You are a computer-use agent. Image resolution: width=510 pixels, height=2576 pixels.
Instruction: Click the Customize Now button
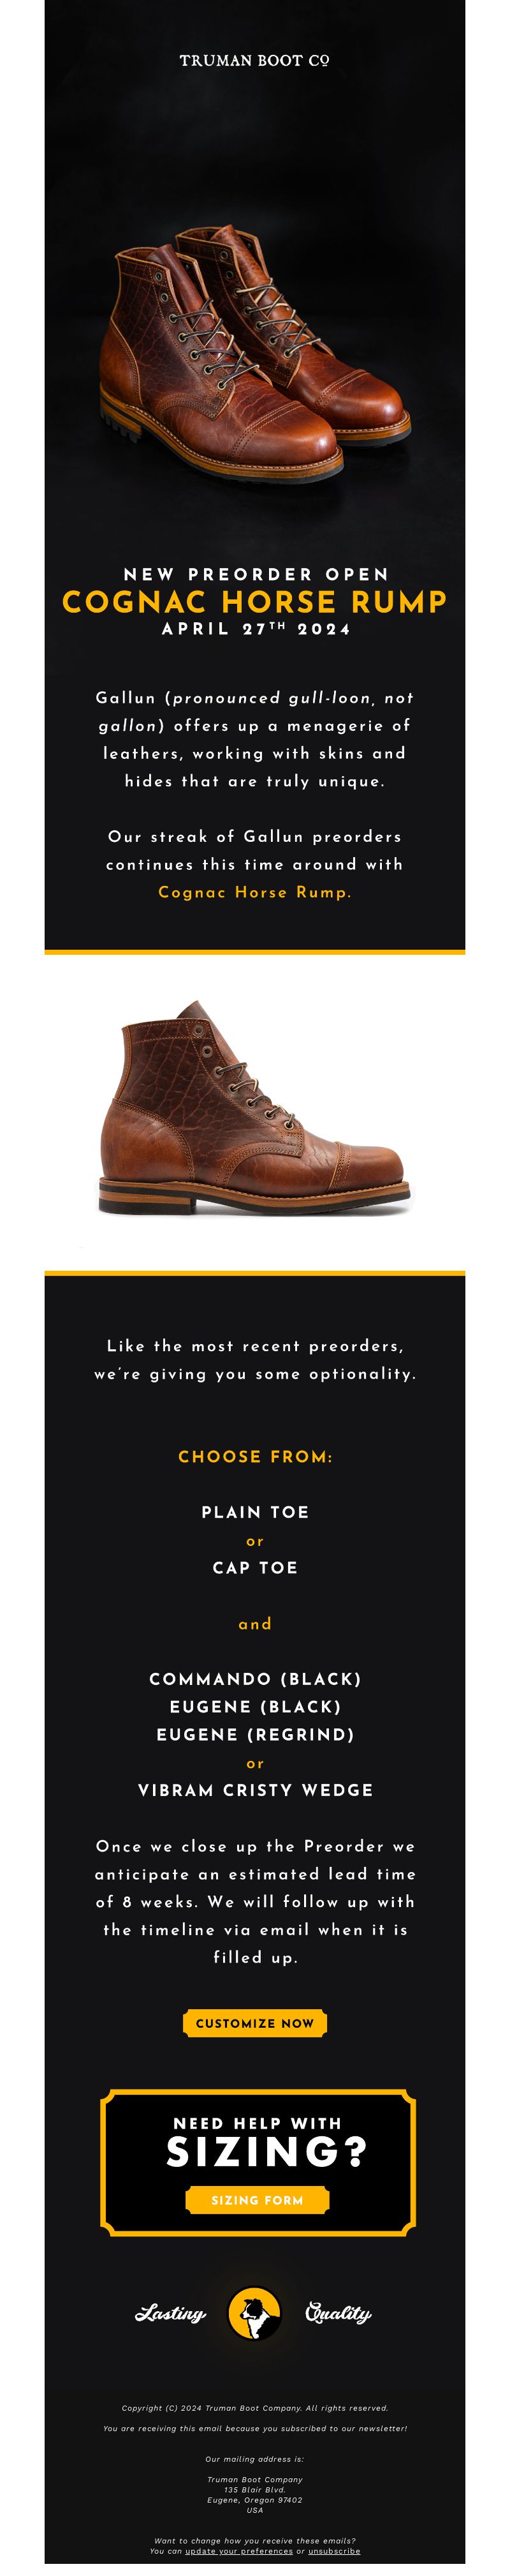click(254, 2022)
